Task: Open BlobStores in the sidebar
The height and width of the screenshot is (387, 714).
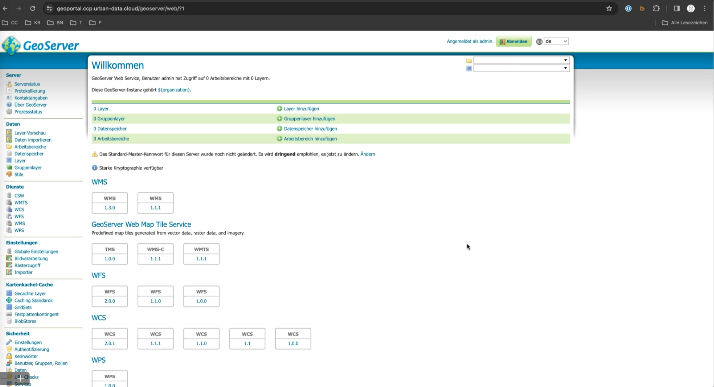Action: 25,321
